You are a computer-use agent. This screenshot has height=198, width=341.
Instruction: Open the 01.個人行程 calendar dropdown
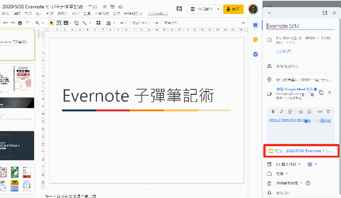tap(288, 164)
